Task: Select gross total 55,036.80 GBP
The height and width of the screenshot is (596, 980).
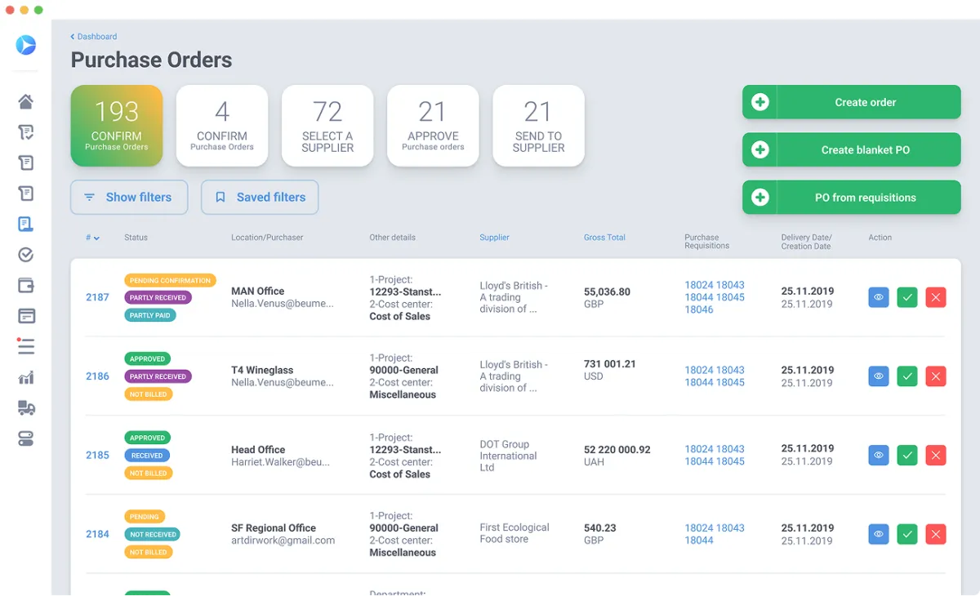Action: (x=607, y=297)
